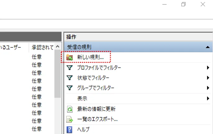Click the るユーザー column header

pos(12,47)
